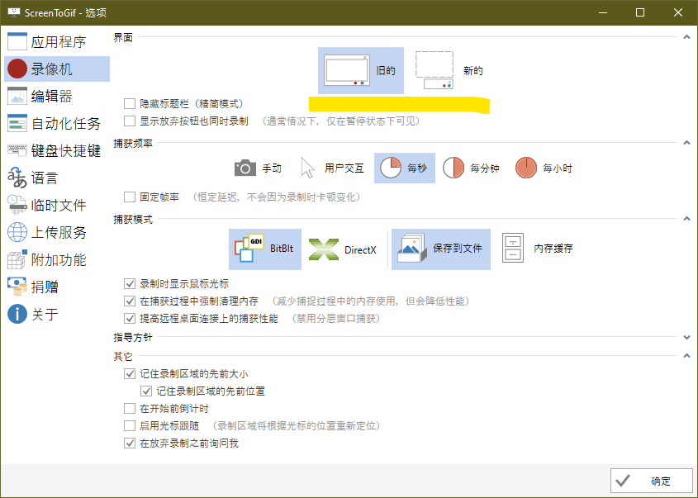The width and height of the screenshot is (698, 498).
Task: Click the 其它 section heading
Action: (x=123, y=356)
